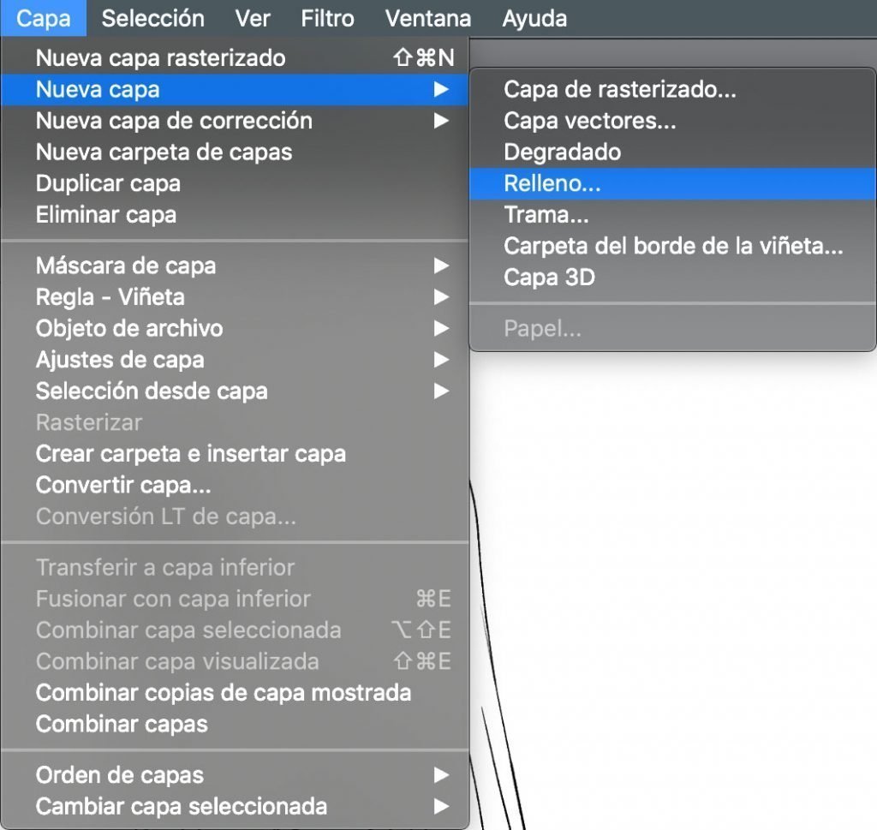Expand Nueva capa de corrección submenu

click(x=235, y=121)
